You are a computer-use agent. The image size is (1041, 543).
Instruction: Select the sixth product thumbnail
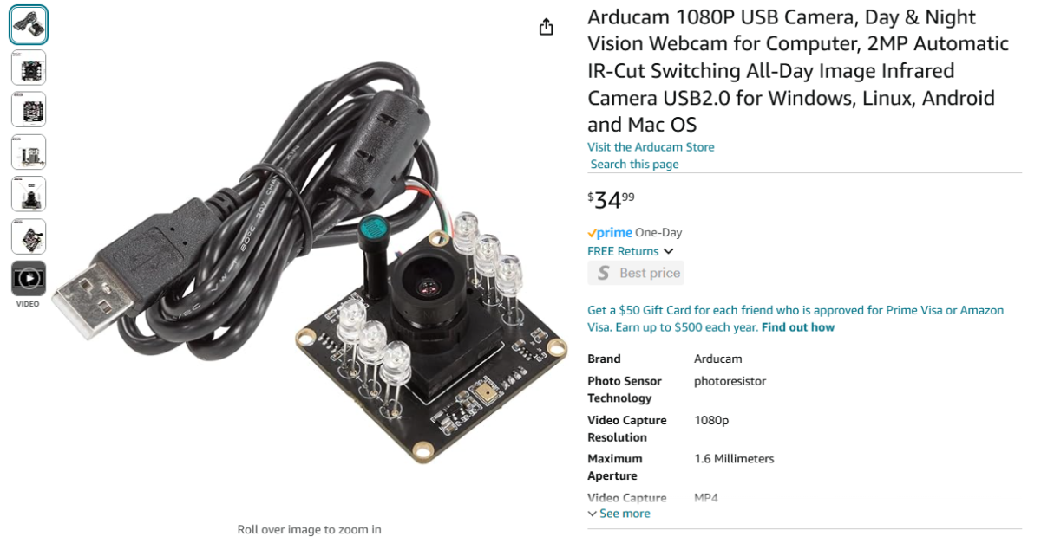pyautogui.click(x=29, y=236)
